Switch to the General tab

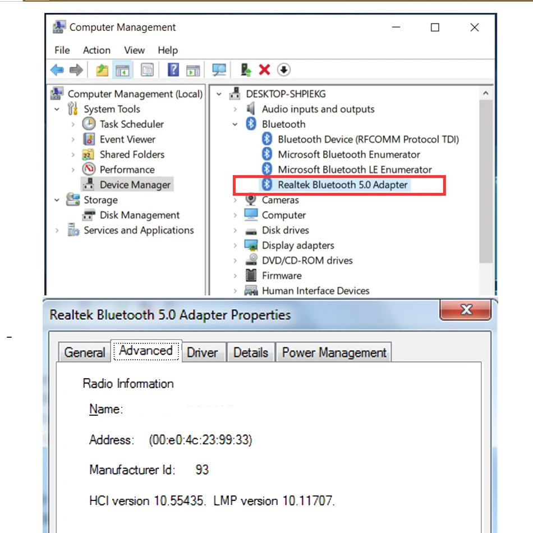pyautogui.click(x=84, y=352)
